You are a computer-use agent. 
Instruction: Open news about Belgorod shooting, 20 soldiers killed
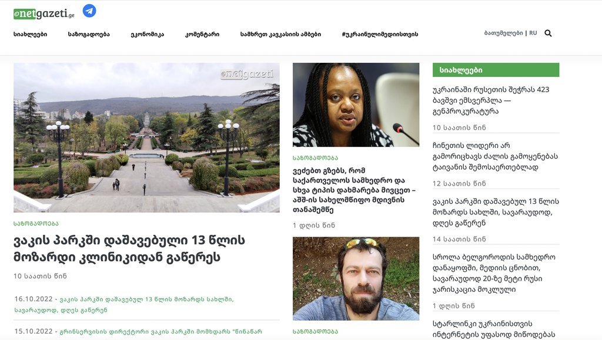tap(494, 273)
